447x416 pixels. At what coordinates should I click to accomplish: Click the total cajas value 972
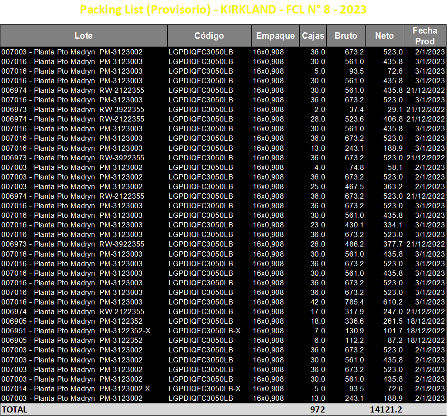(x=317, y=410)
